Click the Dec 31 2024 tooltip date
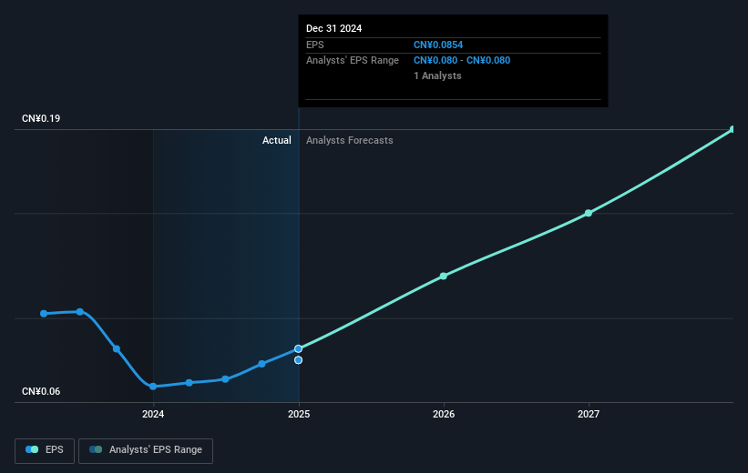Image resolution: width=748 pixels, height=473 pixels. coord(334,28)
